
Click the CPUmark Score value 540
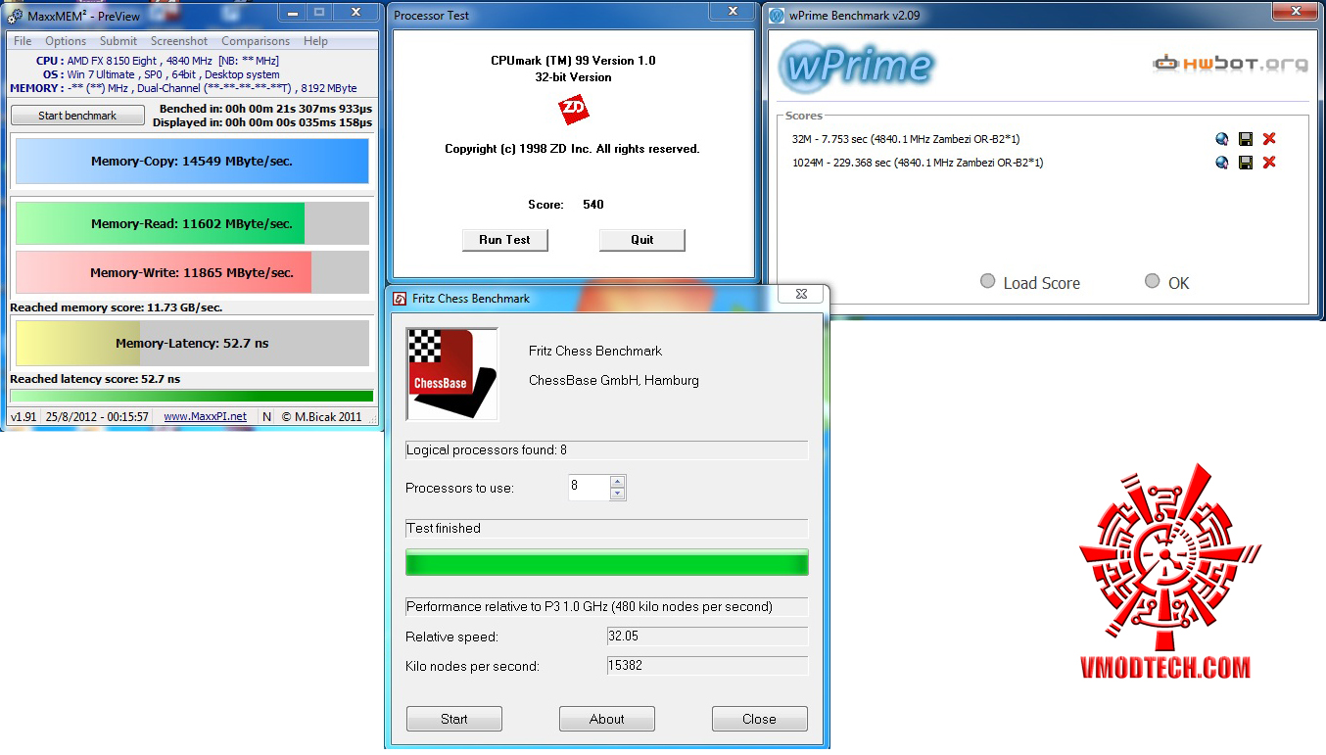coord(592,205)
